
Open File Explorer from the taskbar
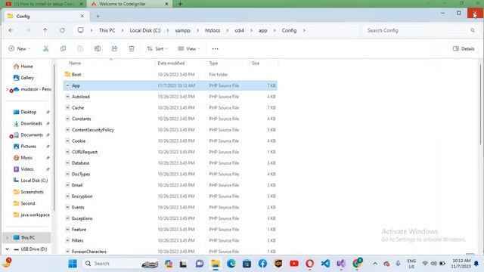(215, 264)
